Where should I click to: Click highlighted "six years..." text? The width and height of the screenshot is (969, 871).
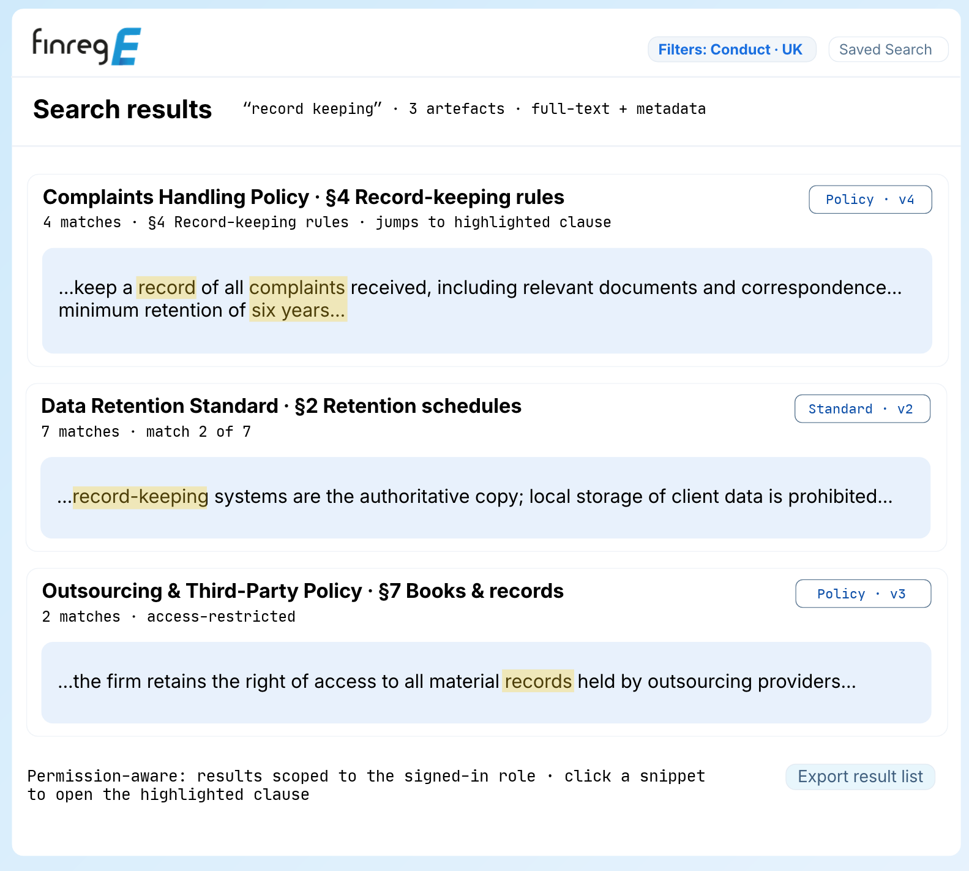pyautogui.click(x=298, y=311)
